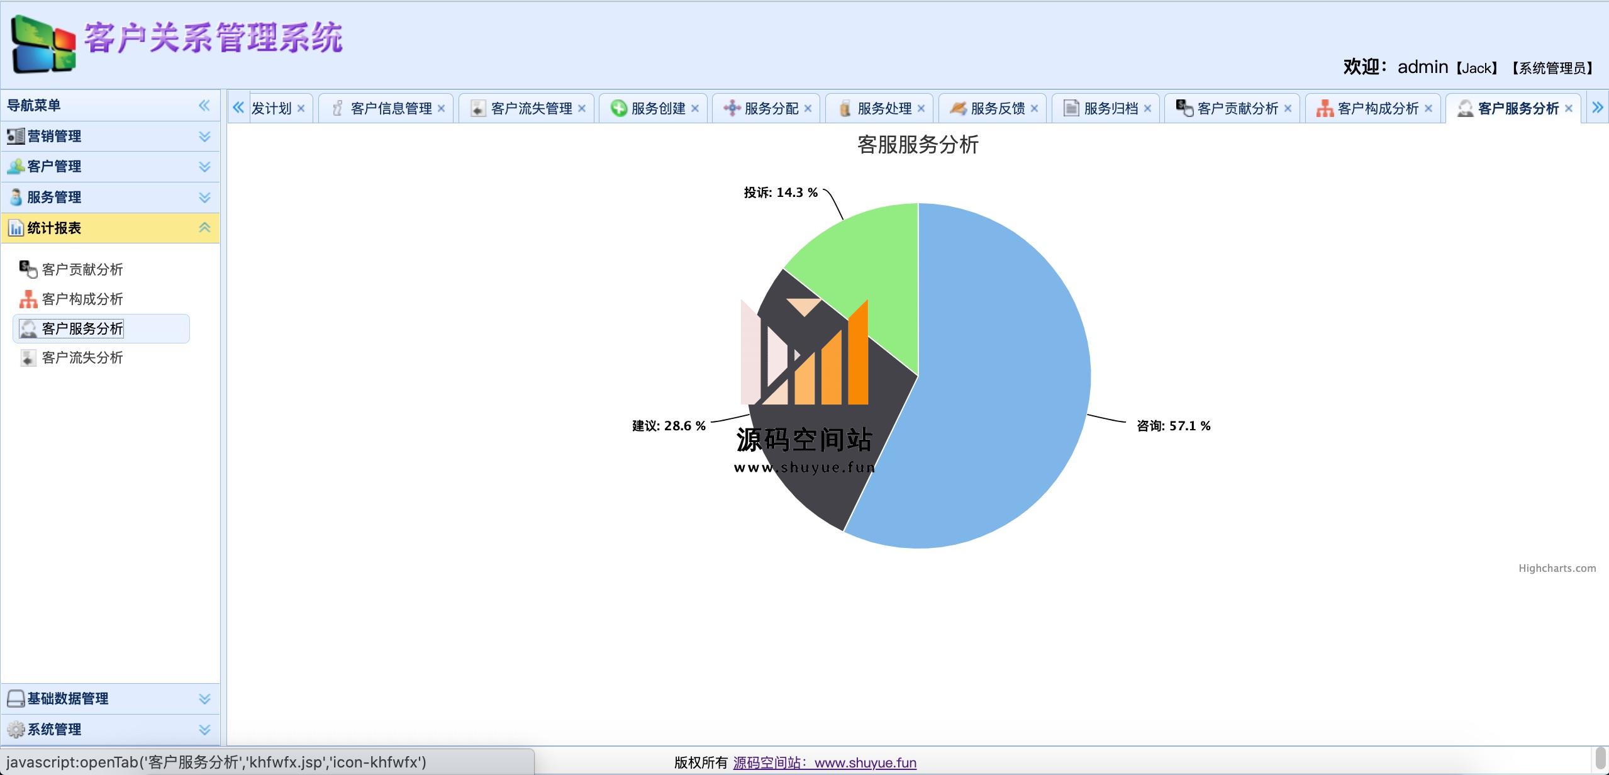
Task: Click the 服务反馈 tab icon
Action: [x=958, y=108]
